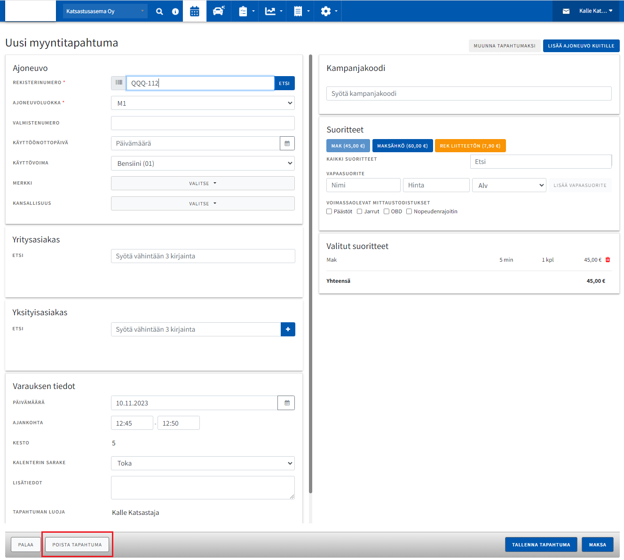Image resolution: width=624 pixels, height=560 pixels.
Task: Click start time field 12:45
Action: pos(132,423)
